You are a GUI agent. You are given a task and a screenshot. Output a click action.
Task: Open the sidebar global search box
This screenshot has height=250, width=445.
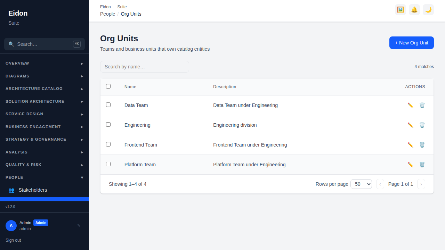pyautogui.click(x=44, y=44)
